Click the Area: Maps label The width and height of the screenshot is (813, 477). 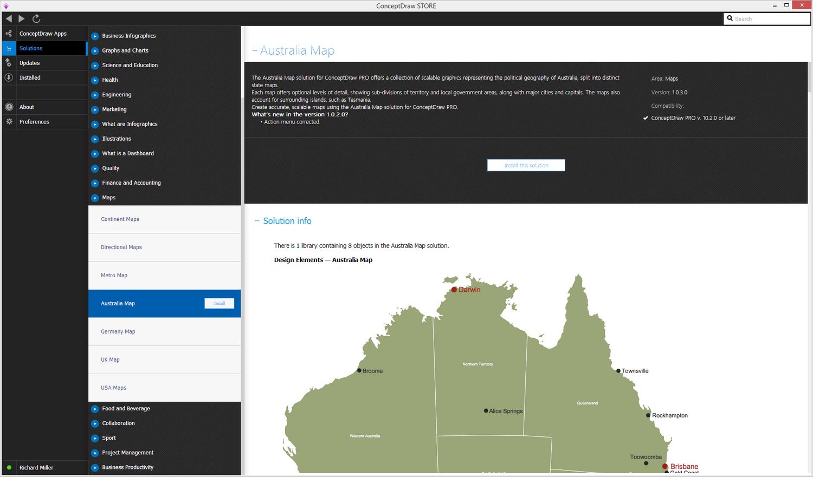point(664,79)
